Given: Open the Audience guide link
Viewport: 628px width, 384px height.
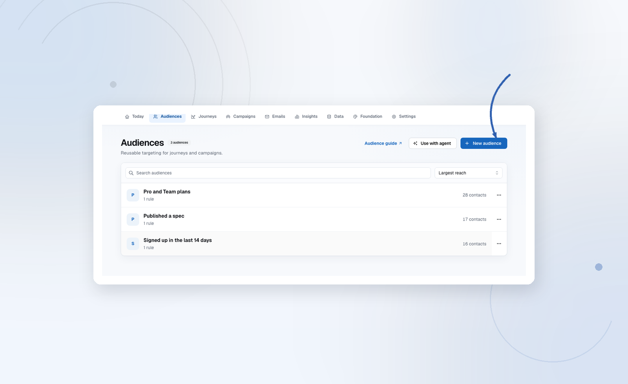Looking at the screenshot, I should coord(383,143).
